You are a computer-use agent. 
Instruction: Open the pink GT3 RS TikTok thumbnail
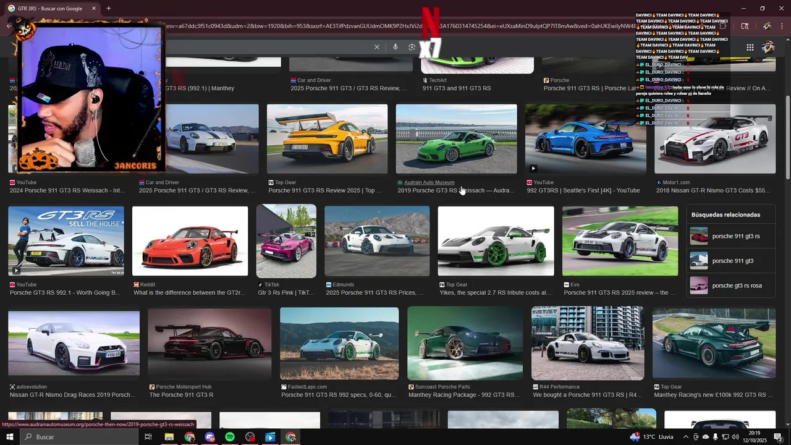[286, 241]
